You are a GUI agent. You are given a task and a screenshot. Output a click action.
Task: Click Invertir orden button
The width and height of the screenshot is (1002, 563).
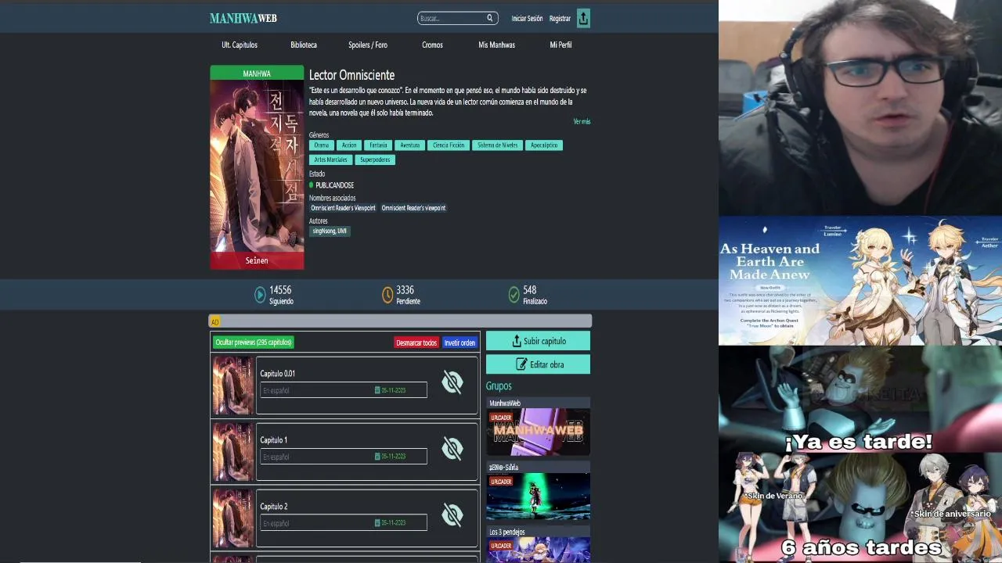pyautogui.click(x=460, y=342)
